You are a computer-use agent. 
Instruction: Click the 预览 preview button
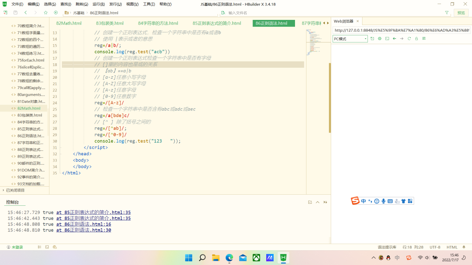click(461, 13)
